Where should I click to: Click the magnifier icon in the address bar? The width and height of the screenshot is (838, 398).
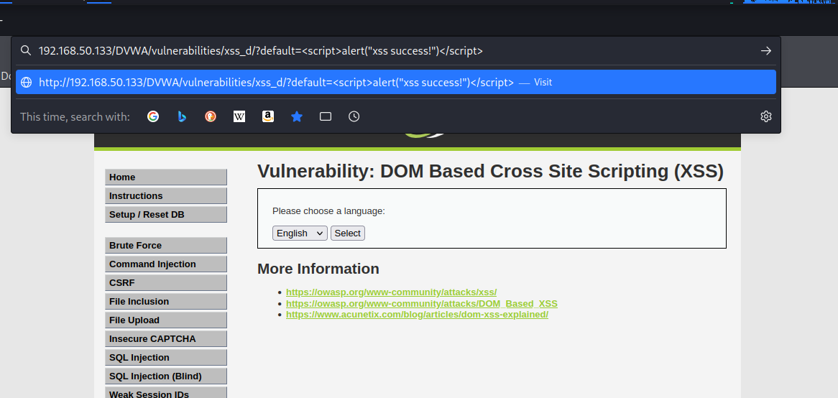pos(26,51)
